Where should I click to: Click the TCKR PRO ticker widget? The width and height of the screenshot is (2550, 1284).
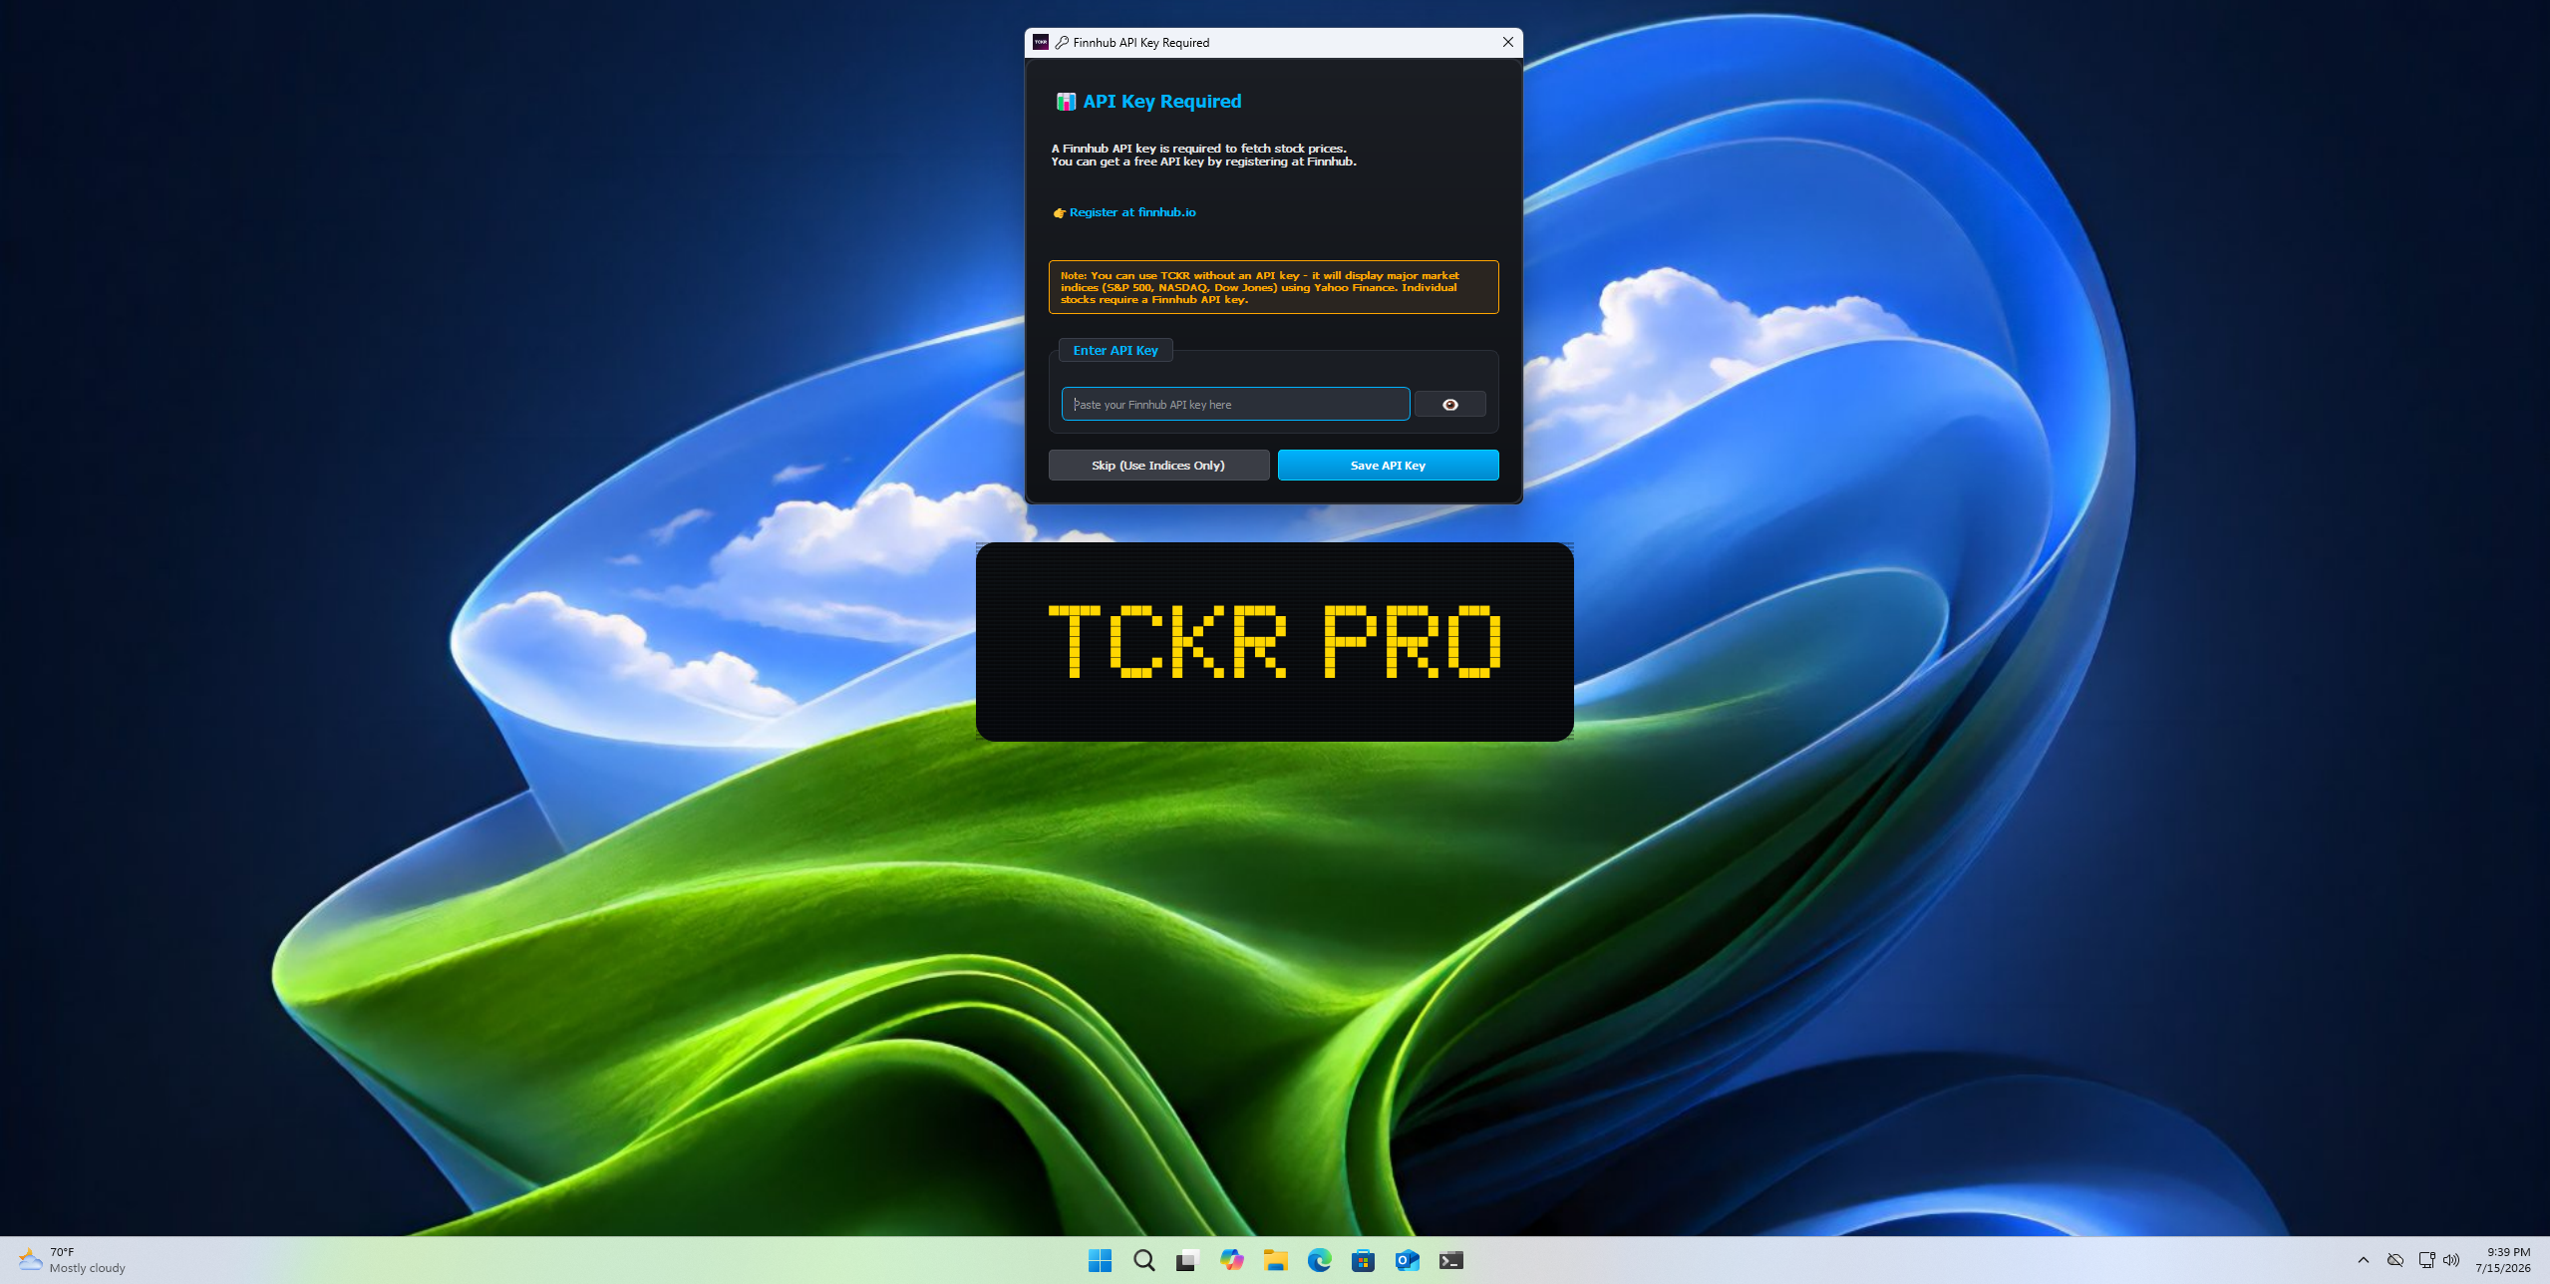1274,641
